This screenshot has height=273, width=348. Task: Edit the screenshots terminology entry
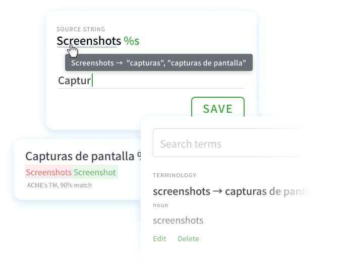(159, 239)
